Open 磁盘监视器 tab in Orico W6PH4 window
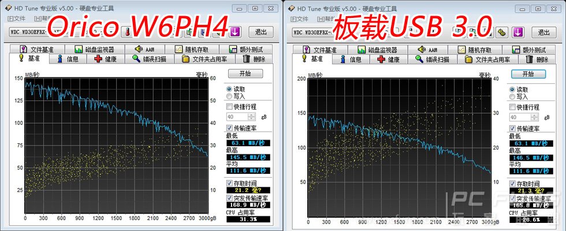This screenshot has height=231, width=566. click(95, 50)
